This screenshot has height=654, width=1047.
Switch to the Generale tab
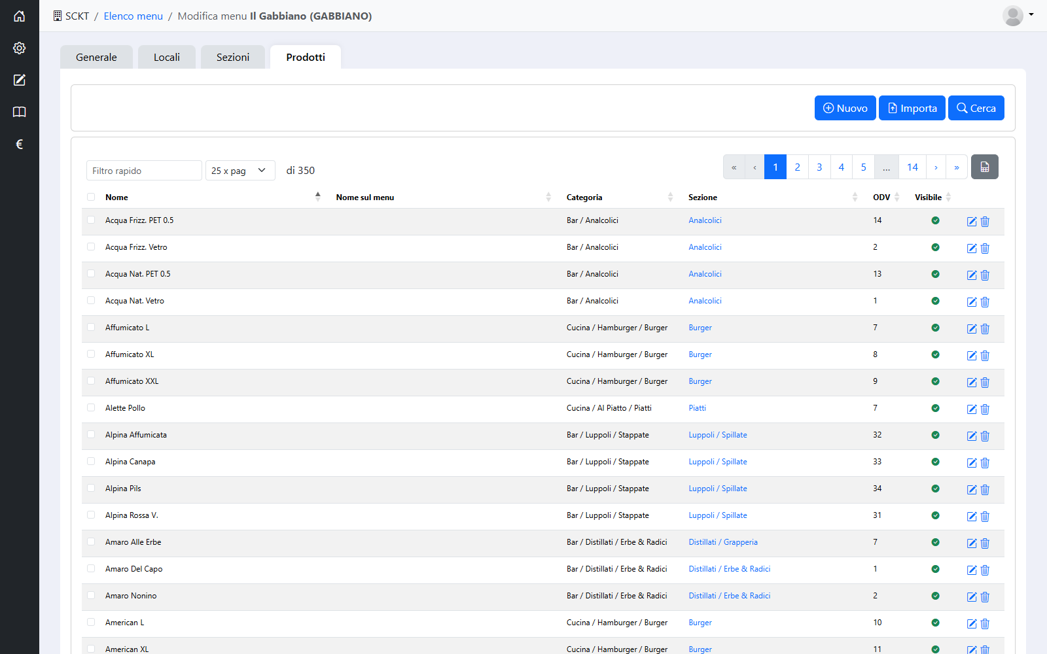(96, 57)
